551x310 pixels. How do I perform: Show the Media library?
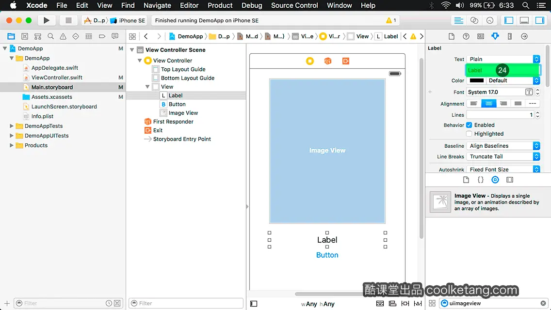tap(510, 180)
